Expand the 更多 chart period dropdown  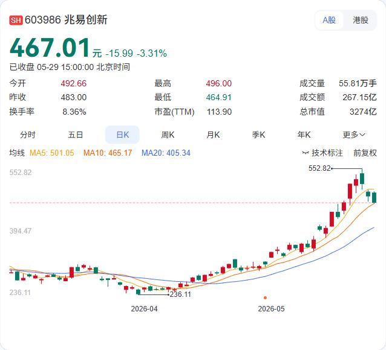354,135
